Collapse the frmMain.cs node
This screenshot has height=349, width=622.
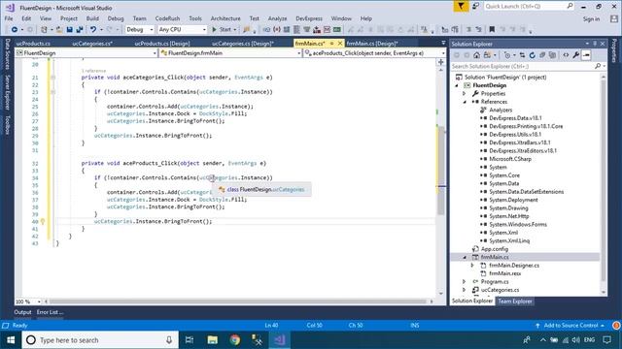(x=465, y=257)
